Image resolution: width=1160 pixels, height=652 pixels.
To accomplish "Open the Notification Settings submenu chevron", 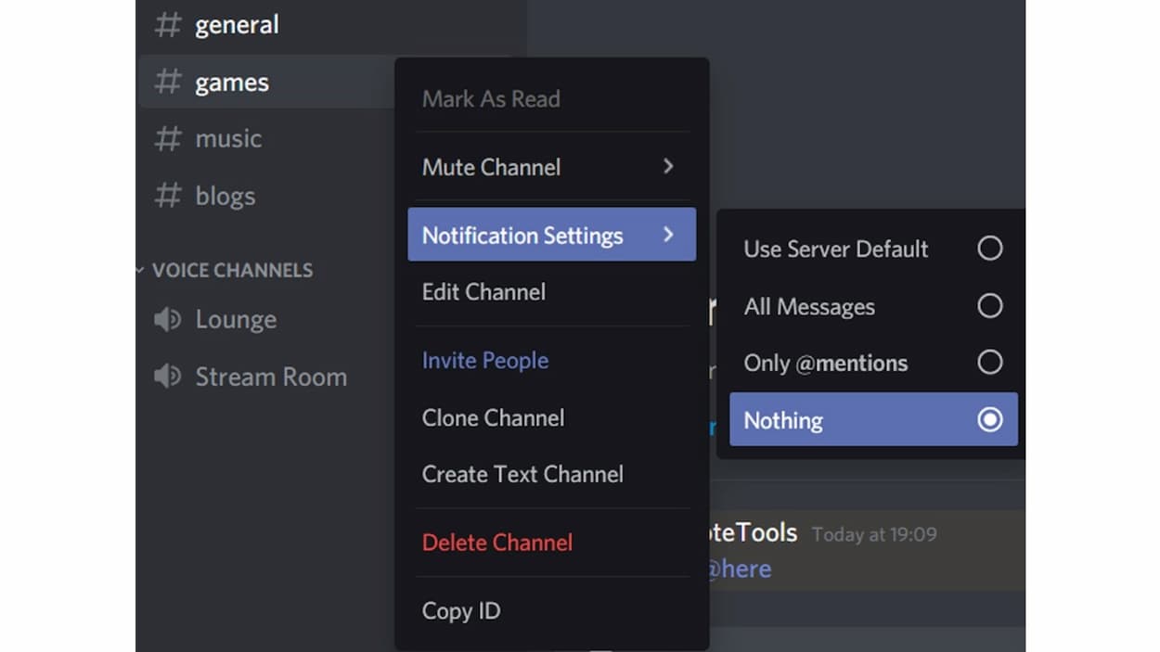I will 668,236.
